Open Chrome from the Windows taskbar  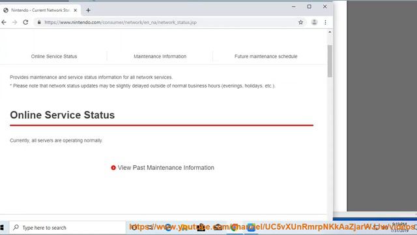coord(235,227)
